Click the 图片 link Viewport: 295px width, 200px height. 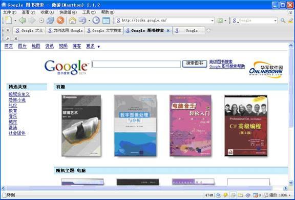coord(22,46)
